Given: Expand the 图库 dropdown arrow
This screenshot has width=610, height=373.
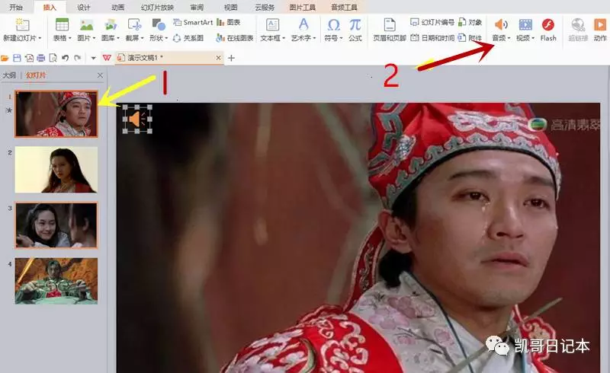Looking at the screenshot, I should (118, 38).
